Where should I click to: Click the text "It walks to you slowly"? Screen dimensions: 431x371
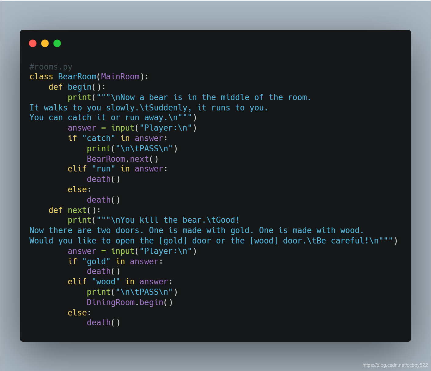click(82, 108)
